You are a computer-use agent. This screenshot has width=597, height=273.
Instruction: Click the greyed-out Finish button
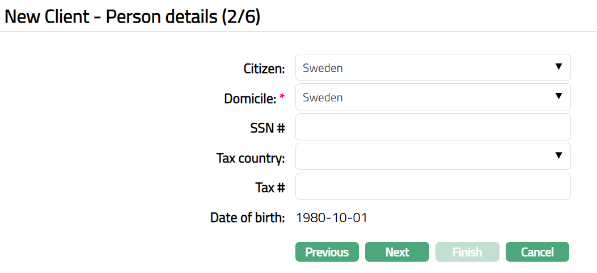(x=467, y=252)
